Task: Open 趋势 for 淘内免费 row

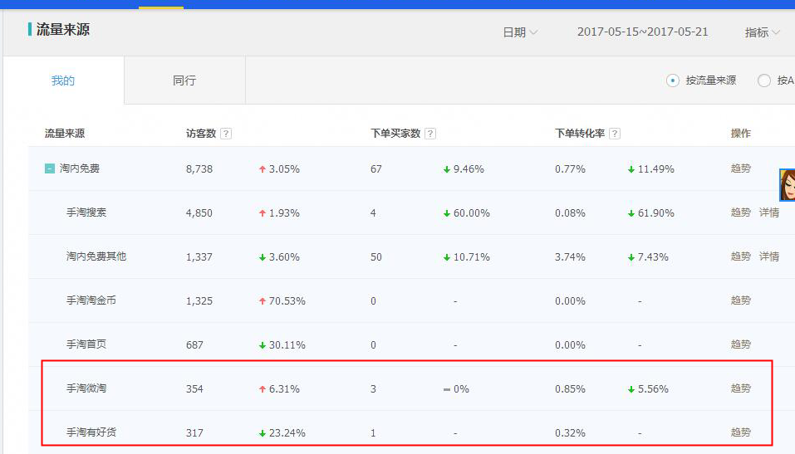Action: [x=740, y=168]
